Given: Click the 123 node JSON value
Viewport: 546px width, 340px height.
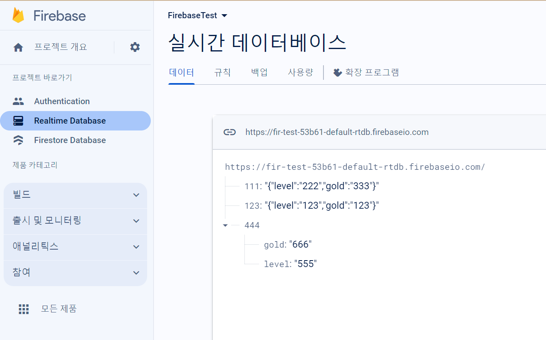Looking at the screenshot, I should pos(322,205).
